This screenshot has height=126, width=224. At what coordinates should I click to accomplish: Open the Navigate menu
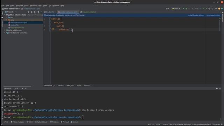pos(19,6)
